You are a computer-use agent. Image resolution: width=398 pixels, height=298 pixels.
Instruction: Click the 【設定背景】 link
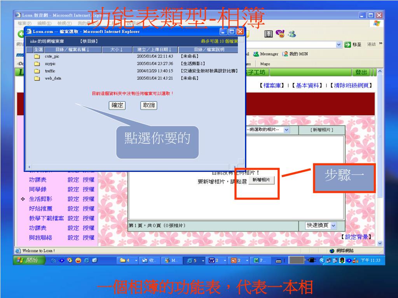356,237
